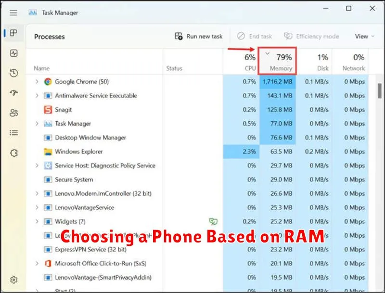
Task: Click the Task Manager process row icon
Action: click(48, 124)
